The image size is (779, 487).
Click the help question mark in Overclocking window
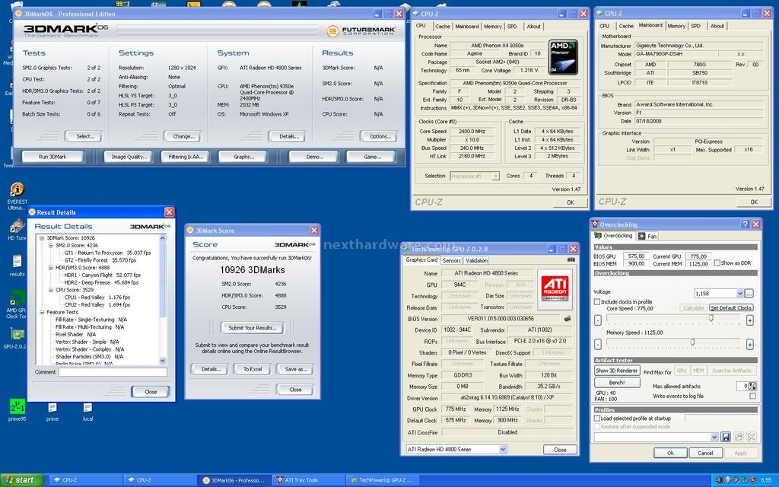(745, 224)
